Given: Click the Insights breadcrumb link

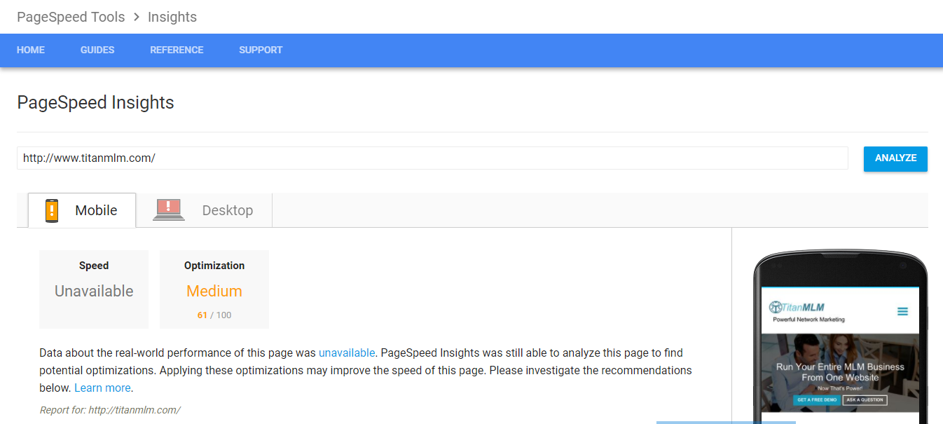Looking at the screenshot, I should tap(172, 17).
